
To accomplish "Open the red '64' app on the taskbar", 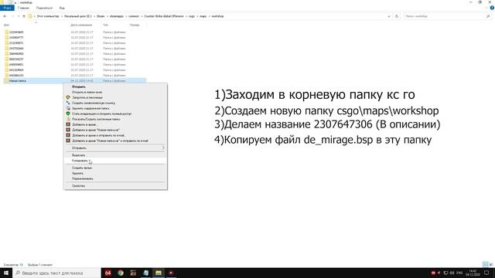I will click(108, 273).
